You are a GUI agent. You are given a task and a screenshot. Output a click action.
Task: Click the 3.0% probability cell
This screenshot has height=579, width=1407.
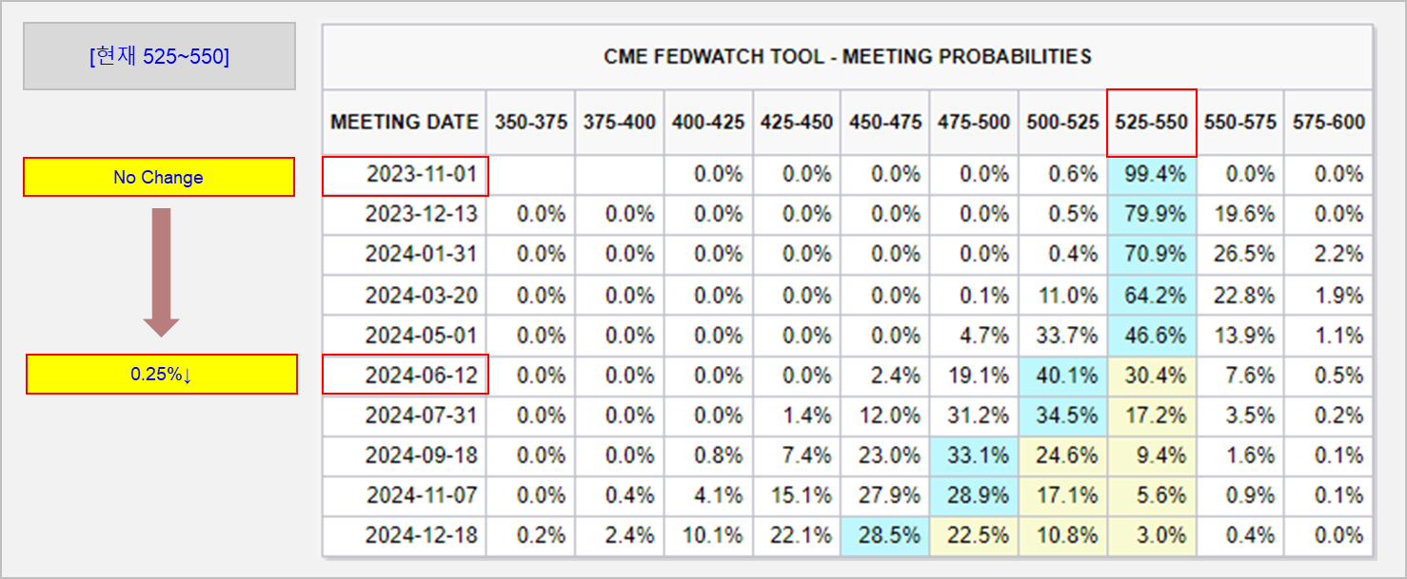coord(1152,535)
